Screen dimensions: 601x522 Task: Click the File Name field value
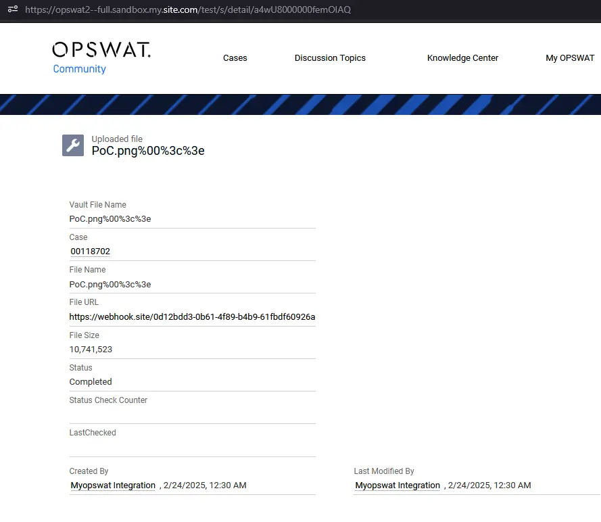click(x=110, y=285)
